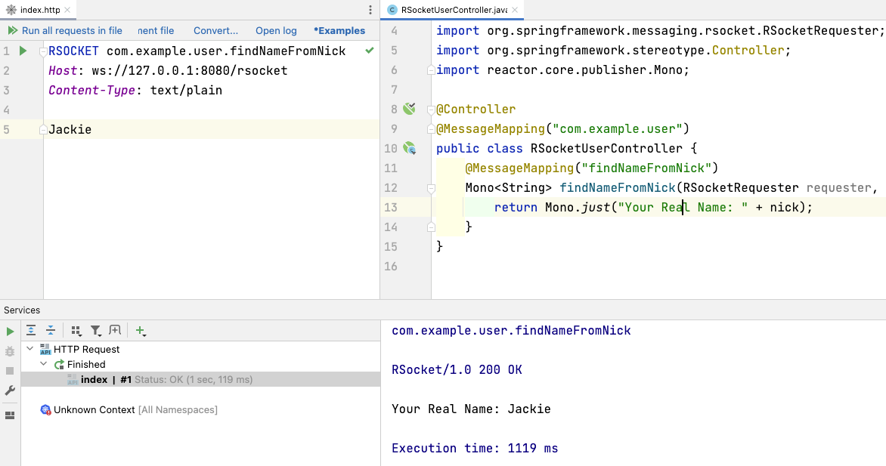
Task: Collapse the Finished group in Services
Action: point(42,363)
